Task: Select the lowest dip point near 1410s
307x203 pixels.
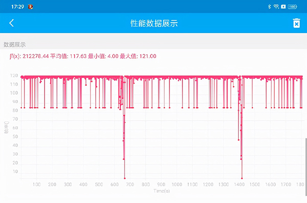Action: (242, 178)
